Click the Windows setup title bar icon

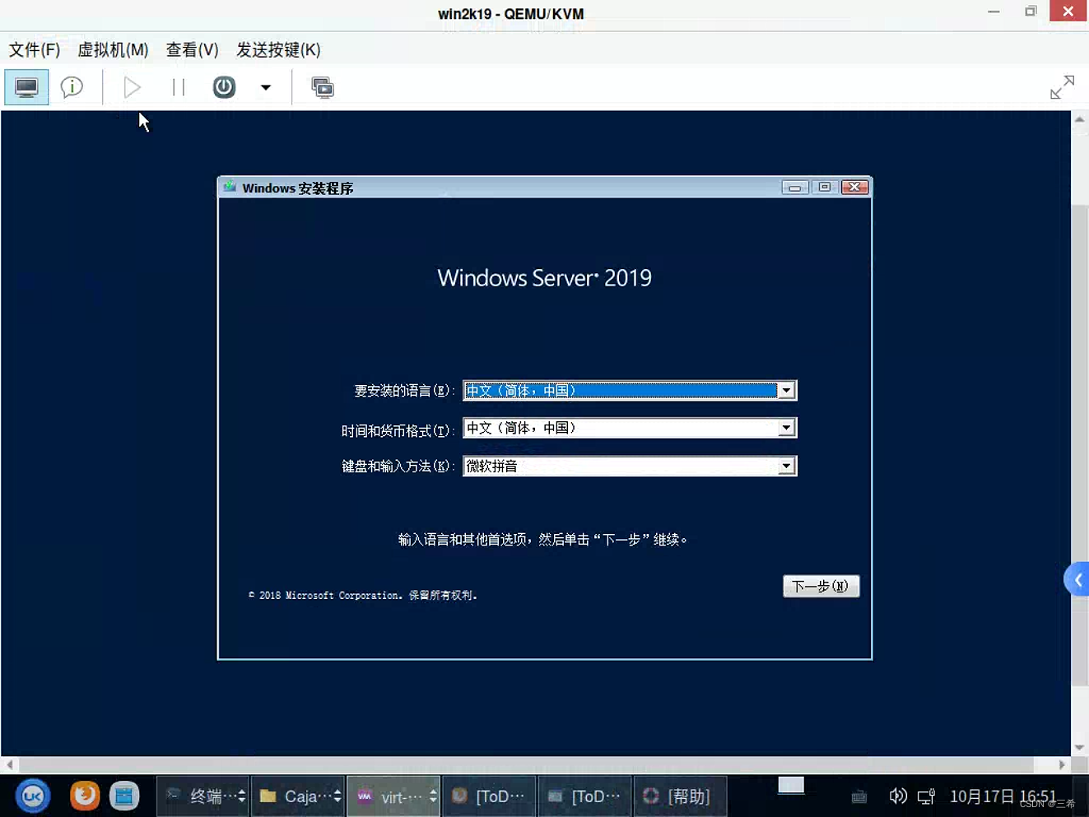point(230,188)
